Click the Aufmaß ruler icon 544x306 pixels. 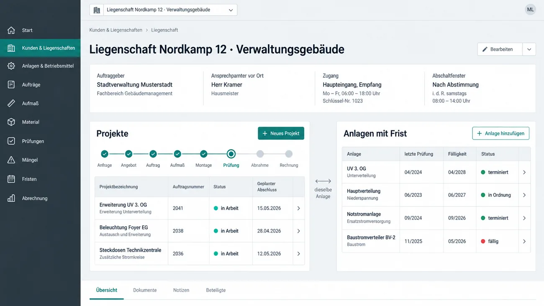pos(11,103)
